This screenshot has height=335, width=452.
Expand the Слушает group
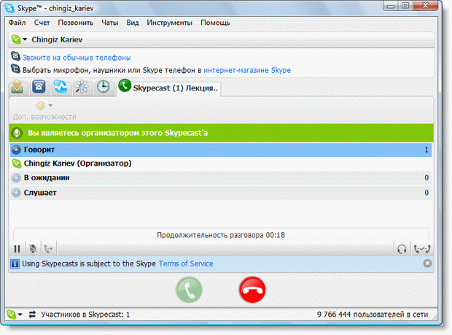[x=16, y=193]
